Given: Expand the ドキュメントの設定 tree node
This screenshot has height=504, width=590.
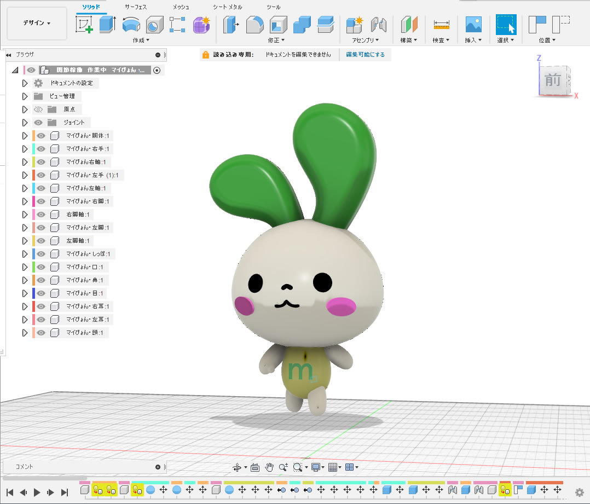Looking at the screenshot, I should pos(25,83).
